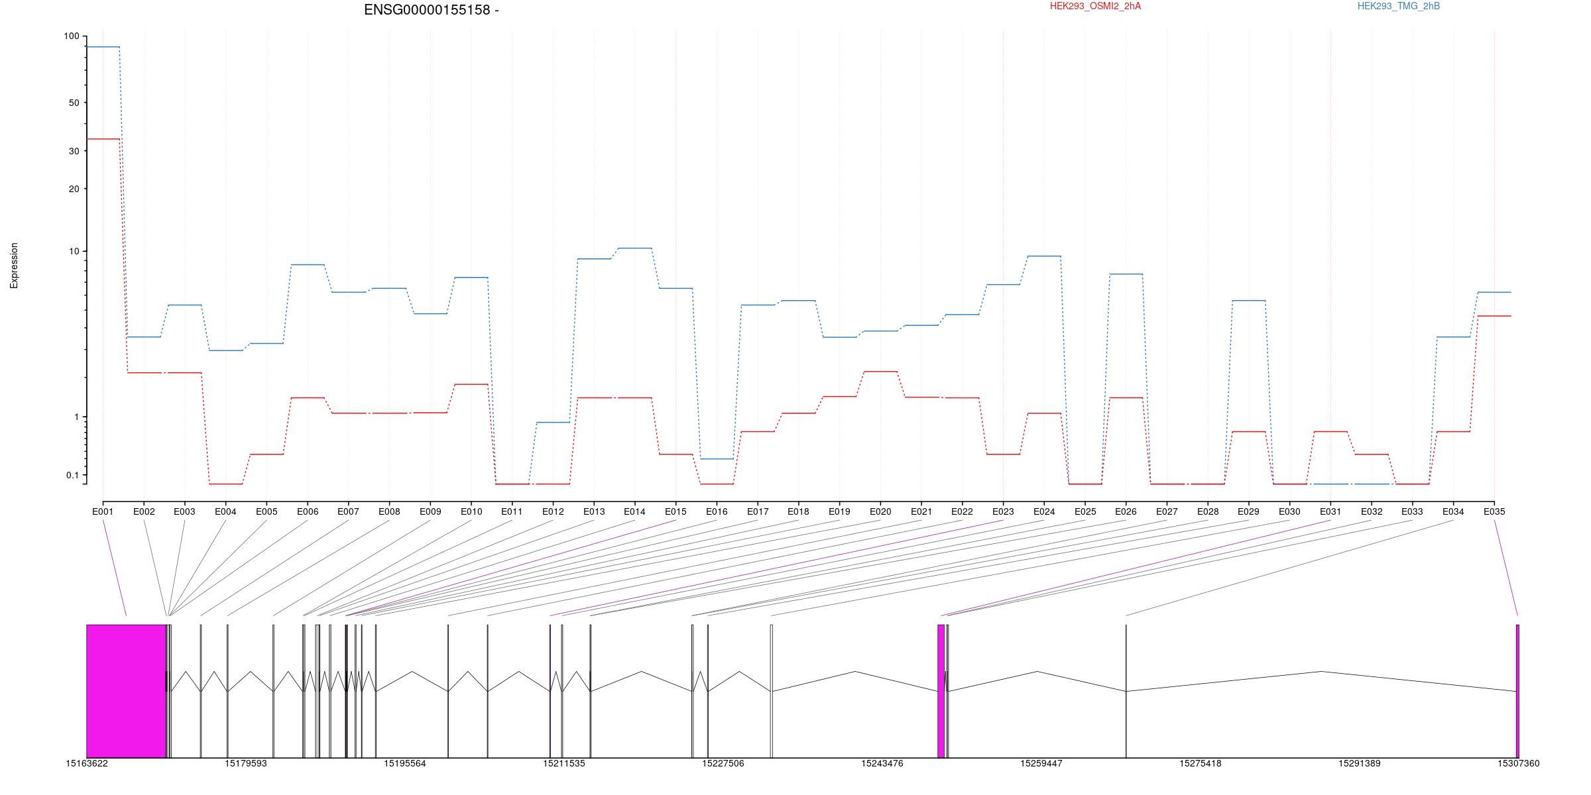The height and width of the screenshot is (795, 1591).
Task: Click exon label E005
Action: 266,511
